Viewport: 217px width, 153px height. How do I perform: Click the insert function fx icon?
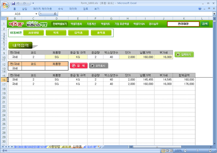(x=55, y=14)
